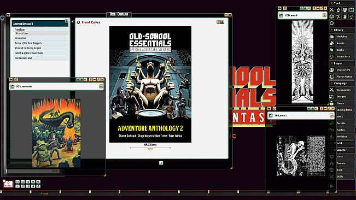Collapse the Library section
Screen dimensions: 356x200
(332, 30)
